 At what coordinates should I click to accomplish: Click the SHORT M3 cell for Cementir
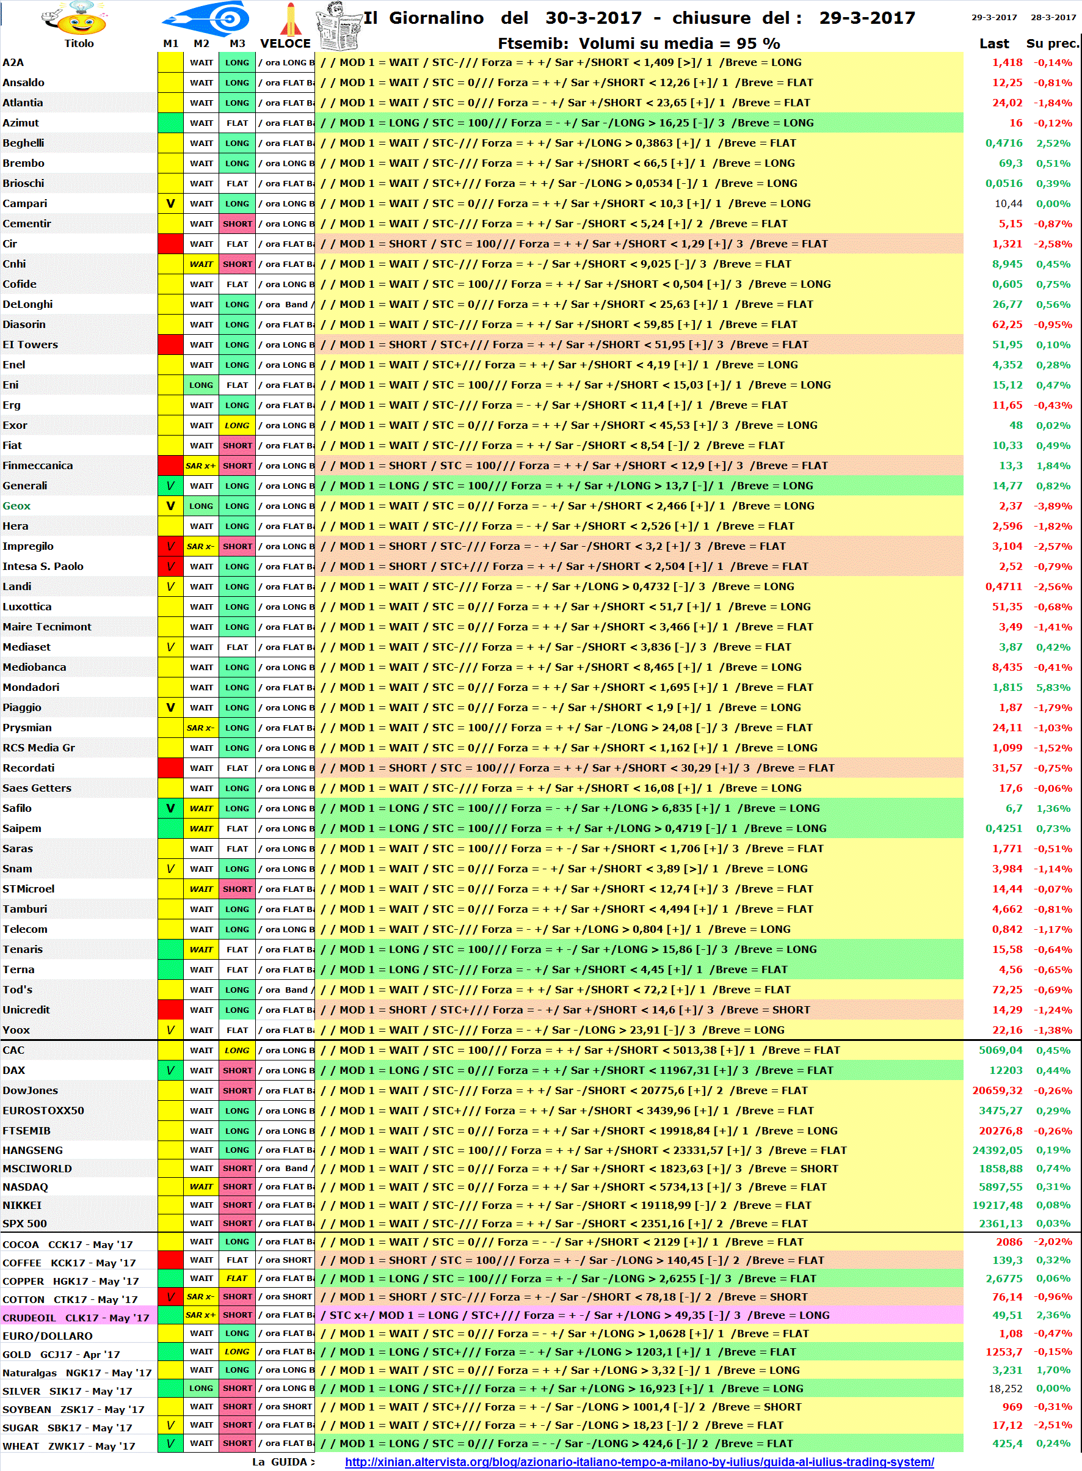[237, 224]
